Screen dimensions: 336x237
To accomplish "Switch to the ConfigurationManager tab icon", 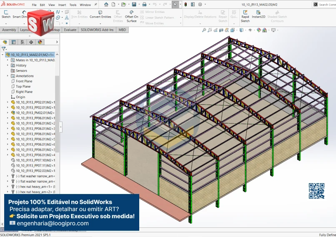I will [x=23, y=42].
